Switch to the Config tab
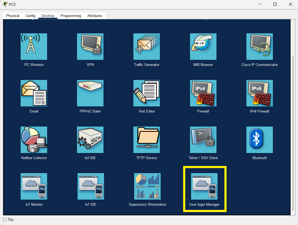Viewport: 298px width, 225px height. (30, 16)
